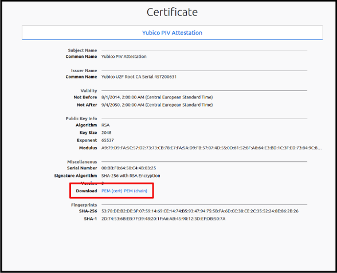This screenshot has width=337, height=273.
Task: Select subject common name 'Yubico PIV Attestation' value
Action: 124,57
